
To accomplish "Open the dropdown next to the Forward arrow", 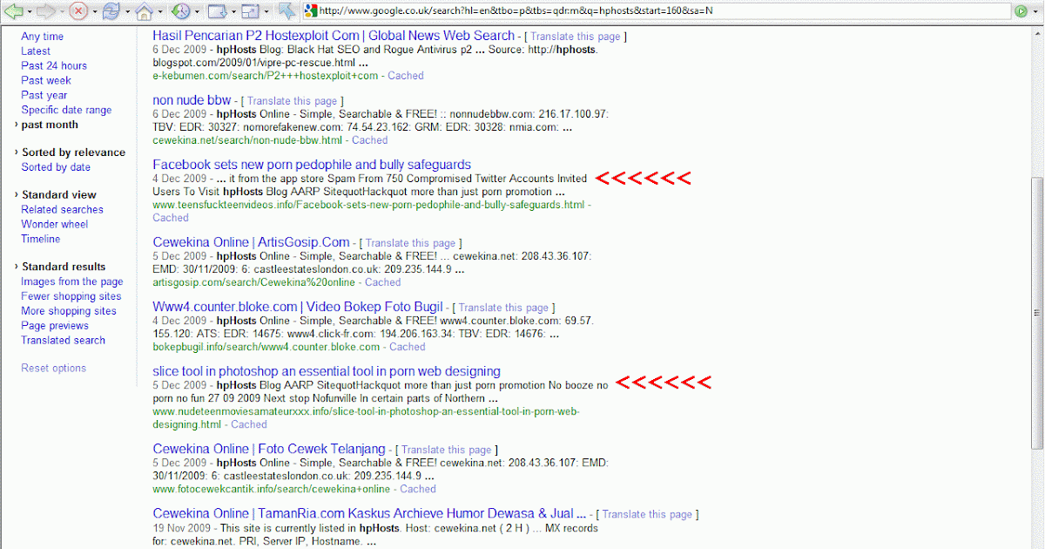I will (x=61, y=12).
